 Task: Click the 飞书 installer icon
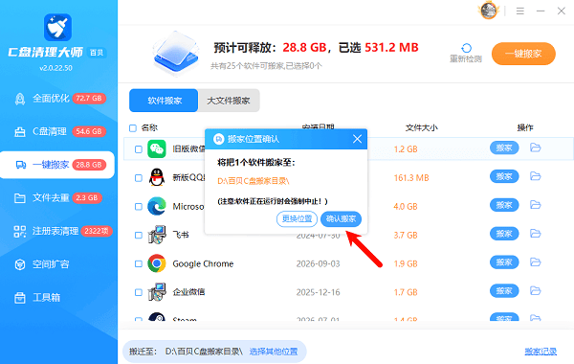[x=157, y=235]
